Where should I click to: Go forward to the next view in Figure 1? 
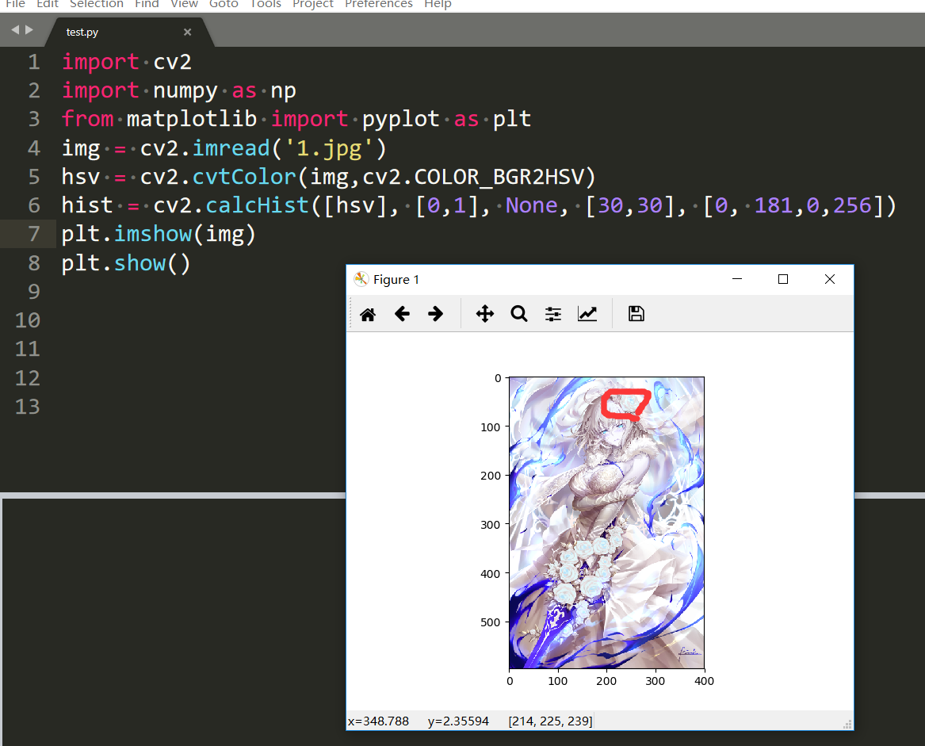[x=435, y=314]
